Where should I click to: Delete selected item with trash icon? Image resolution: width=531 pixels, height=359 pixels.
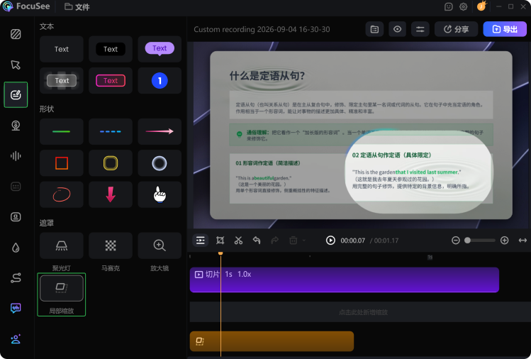coord(294,241)
